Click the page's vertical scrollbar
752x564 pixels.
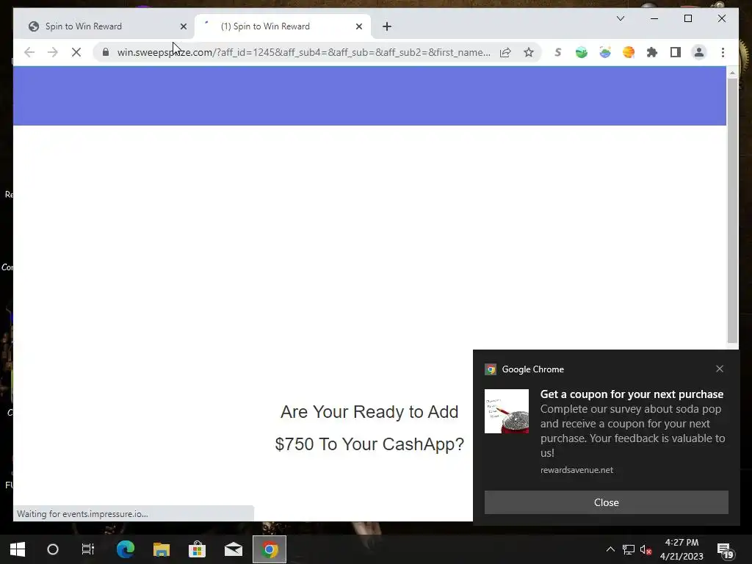[x=732, y=210]
